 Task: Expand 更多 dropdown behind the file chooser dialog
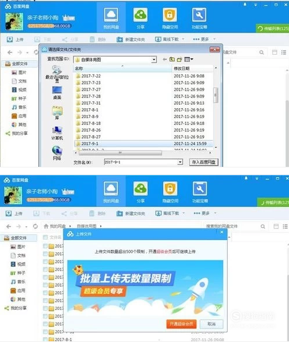click(214, 39)
